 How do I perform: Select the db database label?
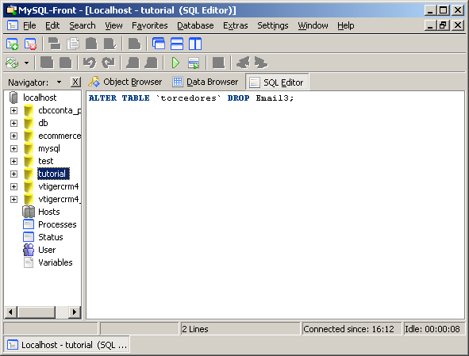pyautogui.click(x=43, y=123)
